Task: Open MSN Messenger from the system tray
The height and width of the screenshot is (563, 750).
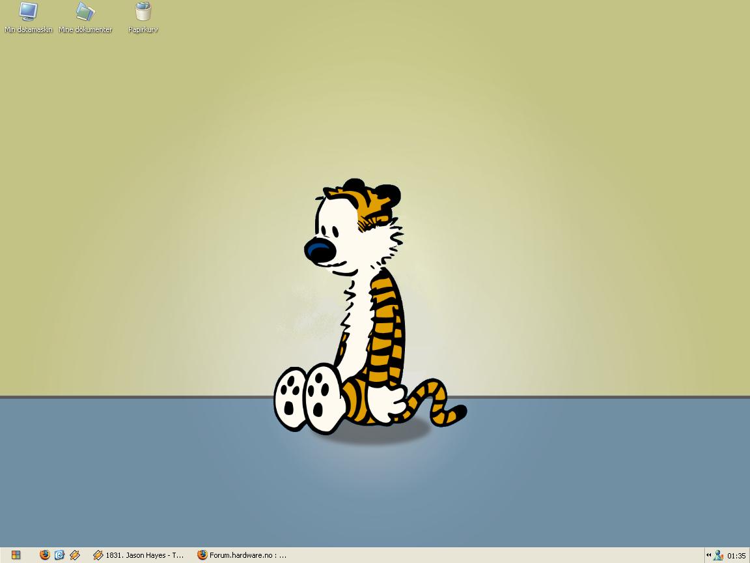Action: [x=718, y=555]
